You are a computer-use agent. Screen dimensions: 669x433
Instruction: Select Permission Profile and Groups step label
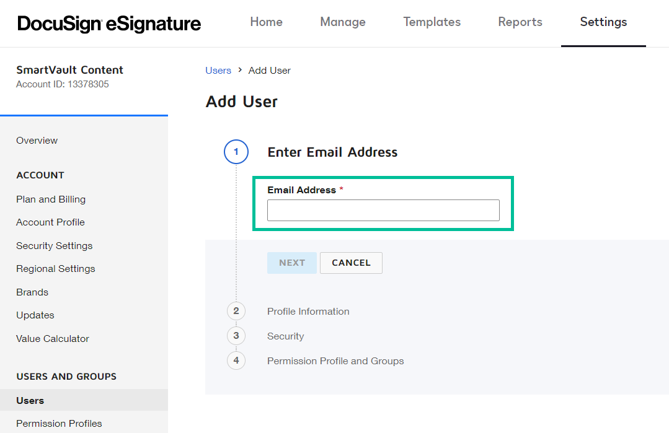click(x=335, y=361)
